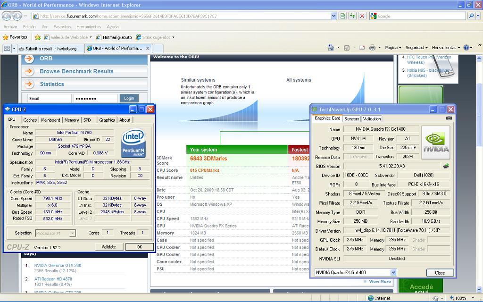The height and width of the screenshot is (302, 483).
Task: Click the vertical scrollbar down arrow
Action: click(x=479, y=289)
